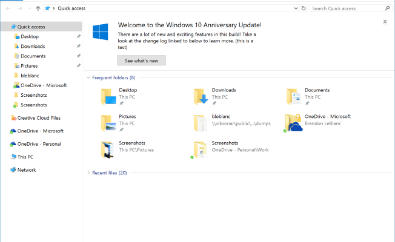395x242 pixels.
Task: Select the synced Screenshots sidebar entry
Action: click(33, 105)
